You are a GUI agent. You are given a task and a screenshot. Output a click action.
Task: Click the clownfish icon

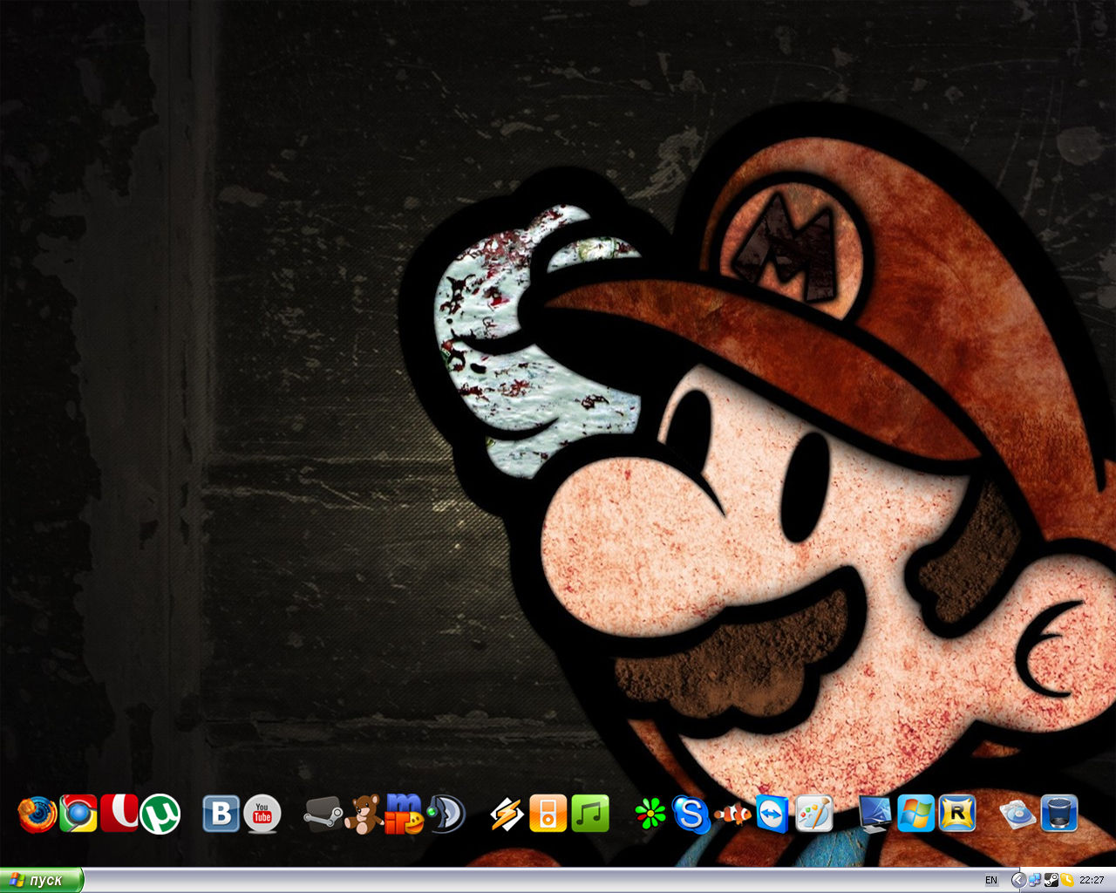pos(732,815)
